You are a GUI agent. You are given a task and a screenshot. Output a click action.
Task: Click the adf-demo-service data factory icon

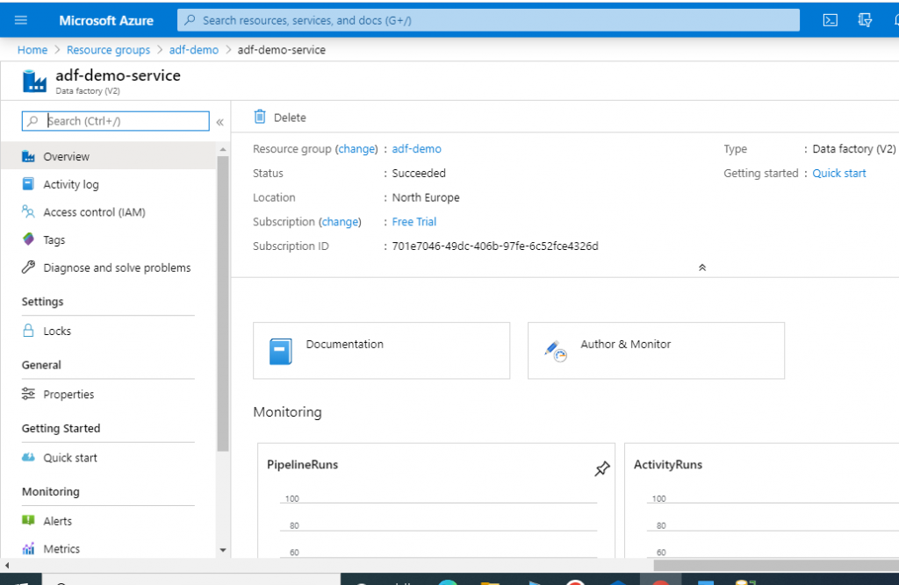point(34,81)
